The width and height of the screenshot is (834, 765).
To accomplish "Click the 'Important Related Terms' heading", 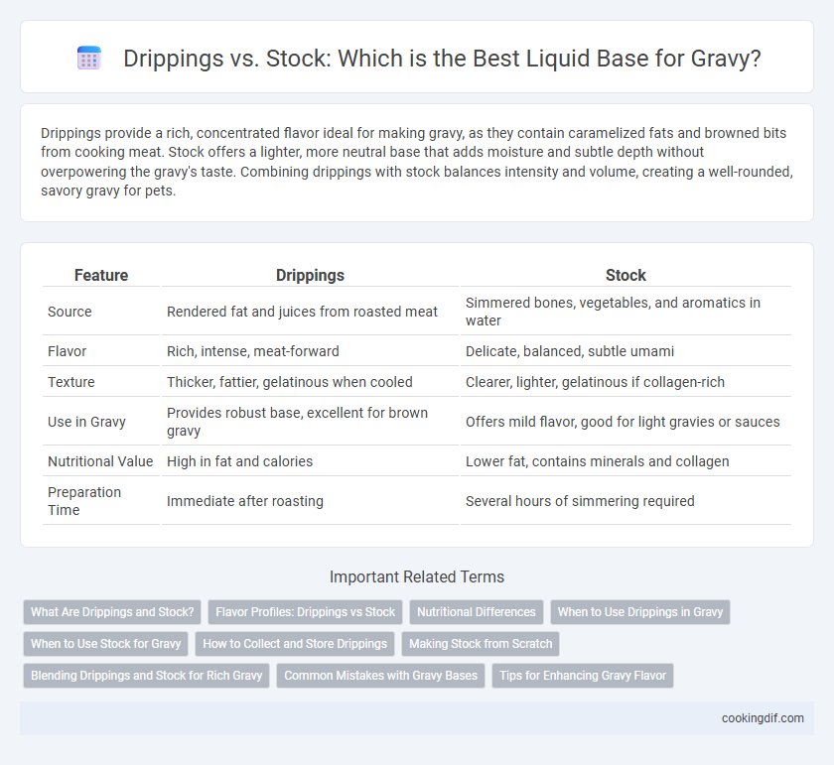I will point(417,576).
